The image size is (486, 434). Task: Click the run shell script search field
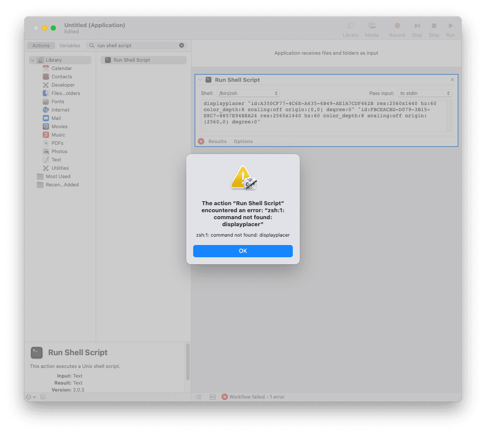(136, 45)
